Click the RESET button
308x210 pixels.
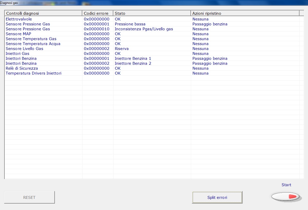[x=29, y=197]
